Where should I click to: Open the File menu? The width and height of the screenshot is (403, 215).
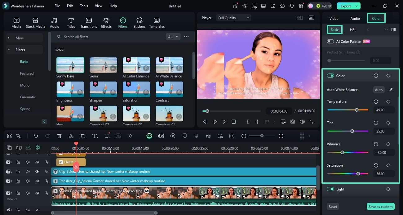click(57, 6)
